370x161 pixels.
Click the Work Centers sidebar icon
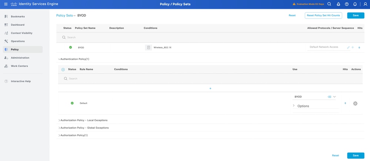pos(6,66)
